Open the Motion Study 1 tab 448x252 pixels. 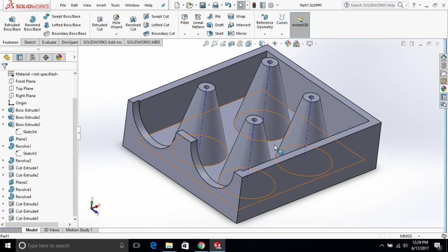point(79,230)
